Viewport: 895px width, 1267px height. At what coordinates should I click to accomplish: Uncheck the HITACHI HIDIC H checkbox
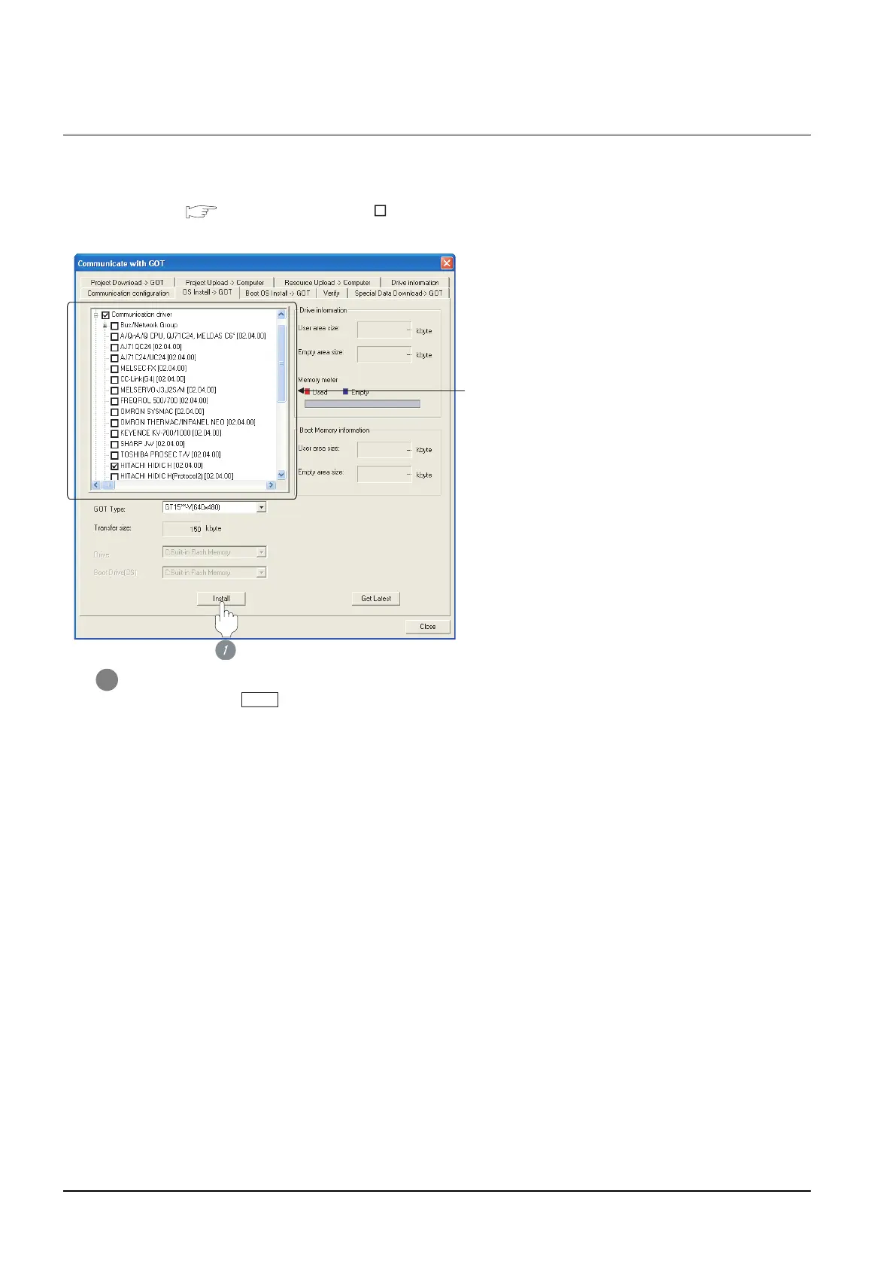pos(115,466)
